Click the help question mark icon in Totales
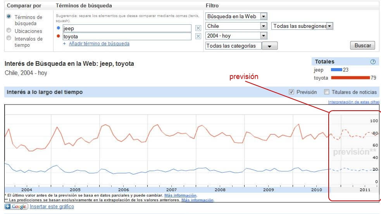Screen dimensions: 381x214 pyautogui.click(x=373, y=62)
